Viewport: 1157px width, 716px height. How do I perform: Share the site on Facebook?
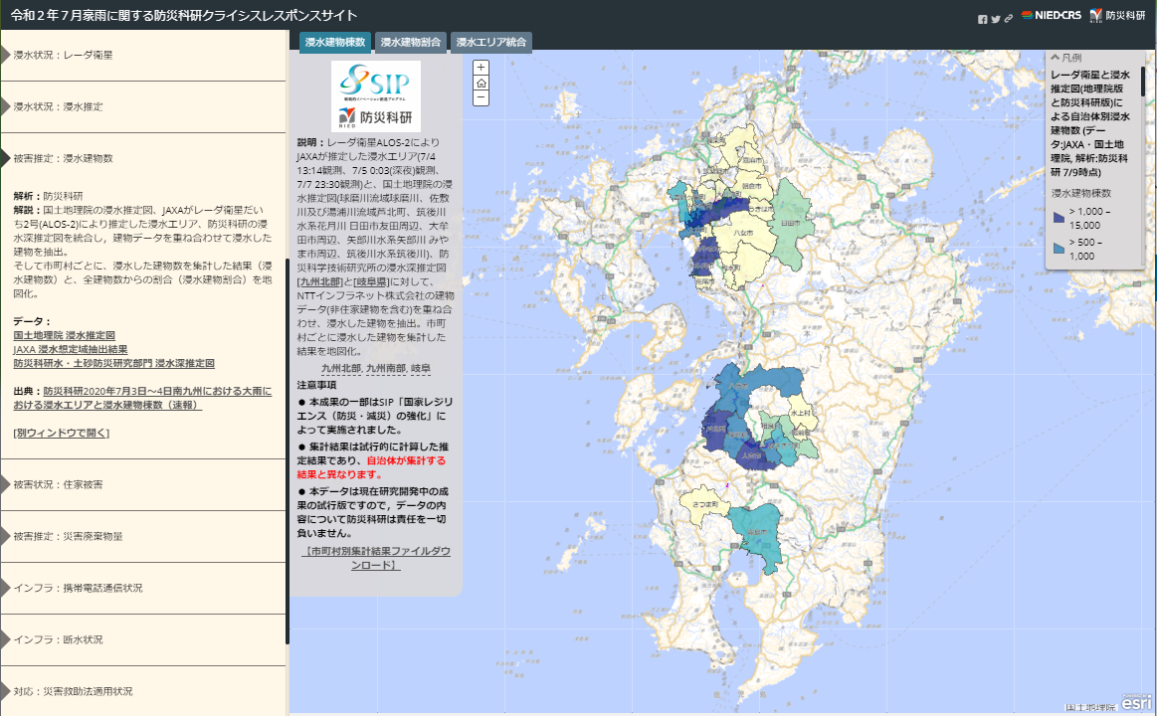point(983,19)
